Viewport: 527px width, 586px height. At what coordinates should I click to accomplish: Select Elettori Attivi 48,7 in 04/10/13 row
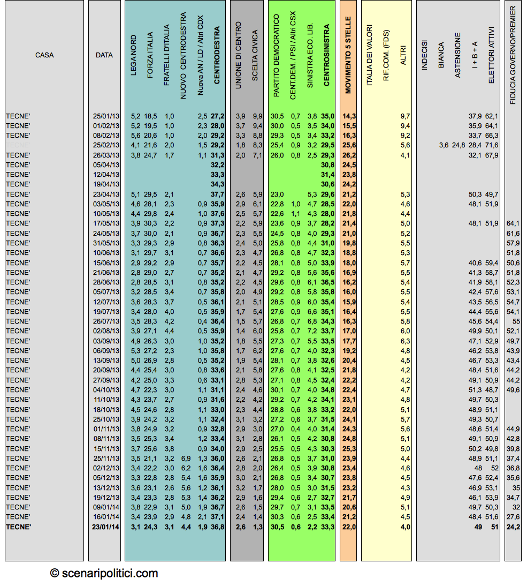click(492, 390)
